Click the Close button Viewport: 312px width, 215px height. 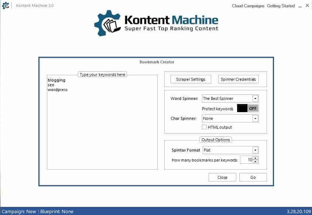coord(222,177)
